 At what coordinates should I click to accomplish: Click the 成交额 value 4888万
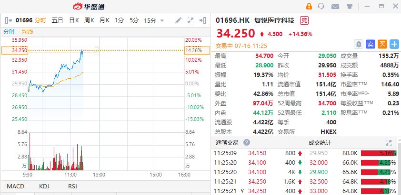(x=389, y=65)
